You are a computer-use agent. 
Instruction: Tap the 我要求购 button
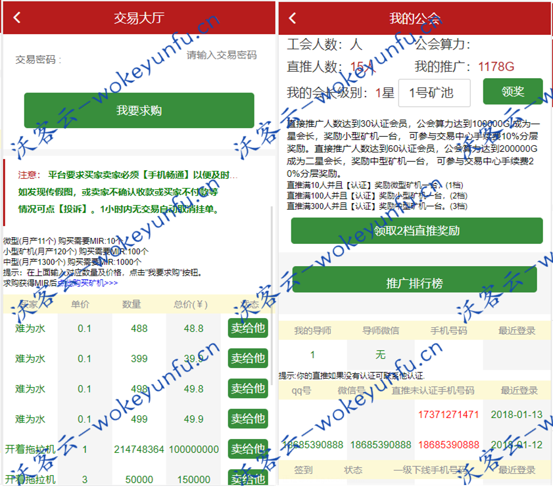[139, 110]
